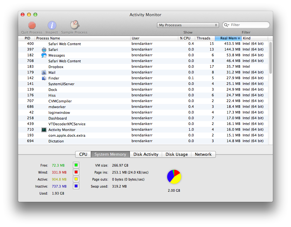Open the Inspect info icon
291x227 pixels.
tap(52, 25)
